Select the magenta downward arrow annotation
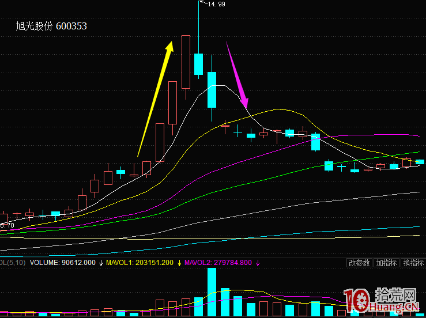This screenshot has width=426, height=318. pyautogui.click(x=237, y=76)
